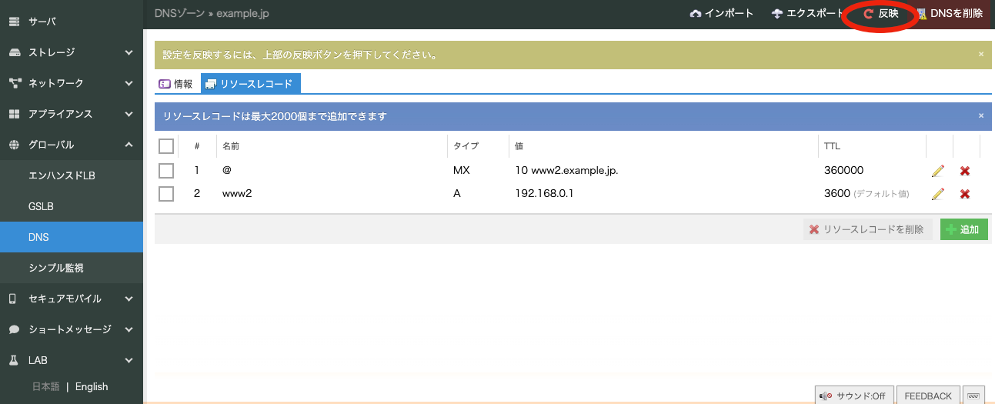Delete the MX record with red X
Screen dimensions: 995x404
coord(964,171)
